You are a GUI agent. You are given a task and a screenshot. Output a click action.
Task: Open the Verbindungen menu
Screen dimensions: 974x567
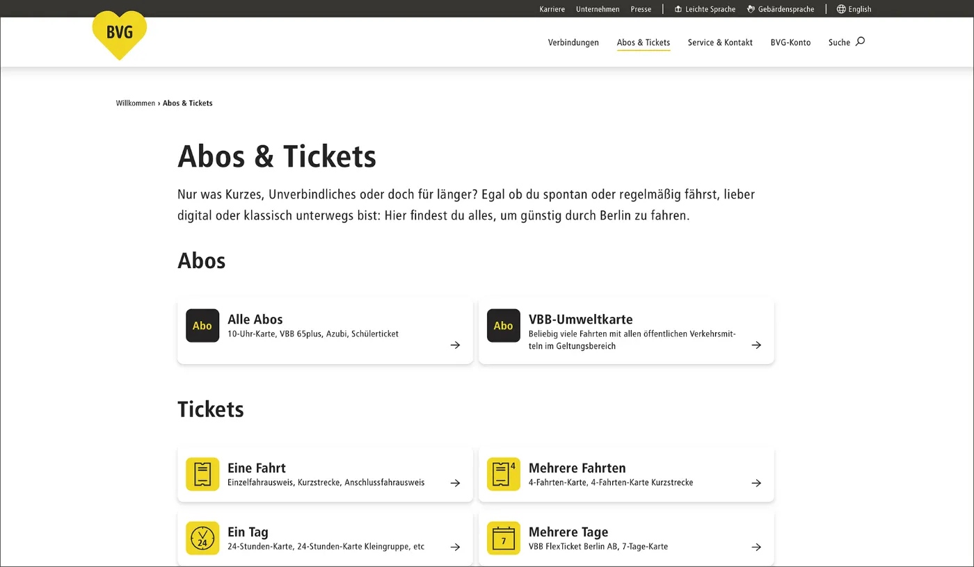click(x=573, y=42)
